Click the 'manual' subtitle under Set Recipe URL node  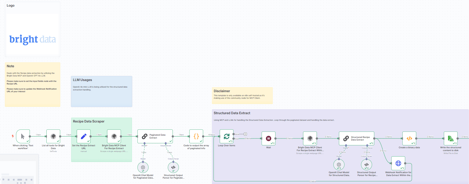(84, 151)
